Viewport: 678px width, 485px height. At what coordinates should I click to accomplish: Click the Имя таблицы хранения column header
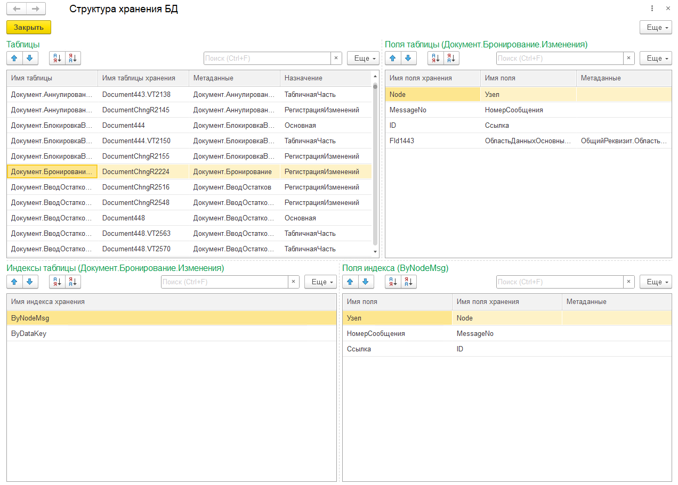pos(139,78)
